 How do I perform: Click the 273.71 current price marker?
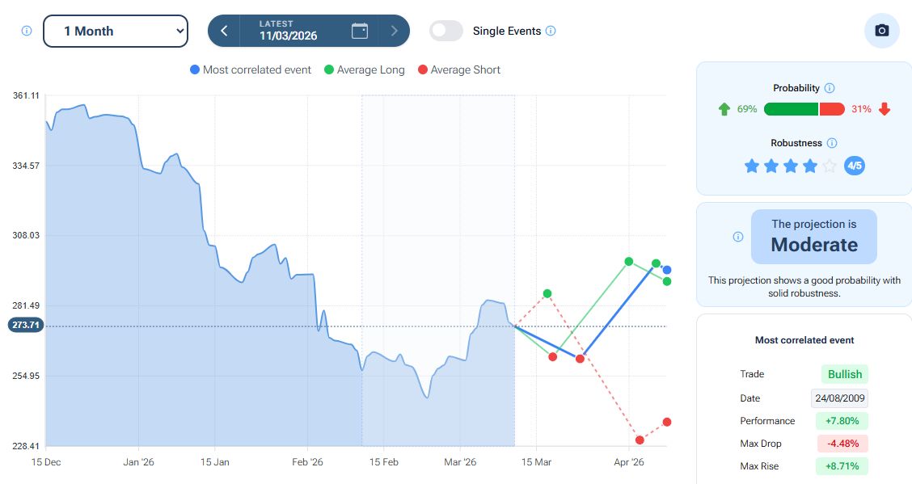coord(26,325)
